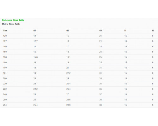Select the size 127 row
Screen dimensions: 158x126
(x=80, y=41)
